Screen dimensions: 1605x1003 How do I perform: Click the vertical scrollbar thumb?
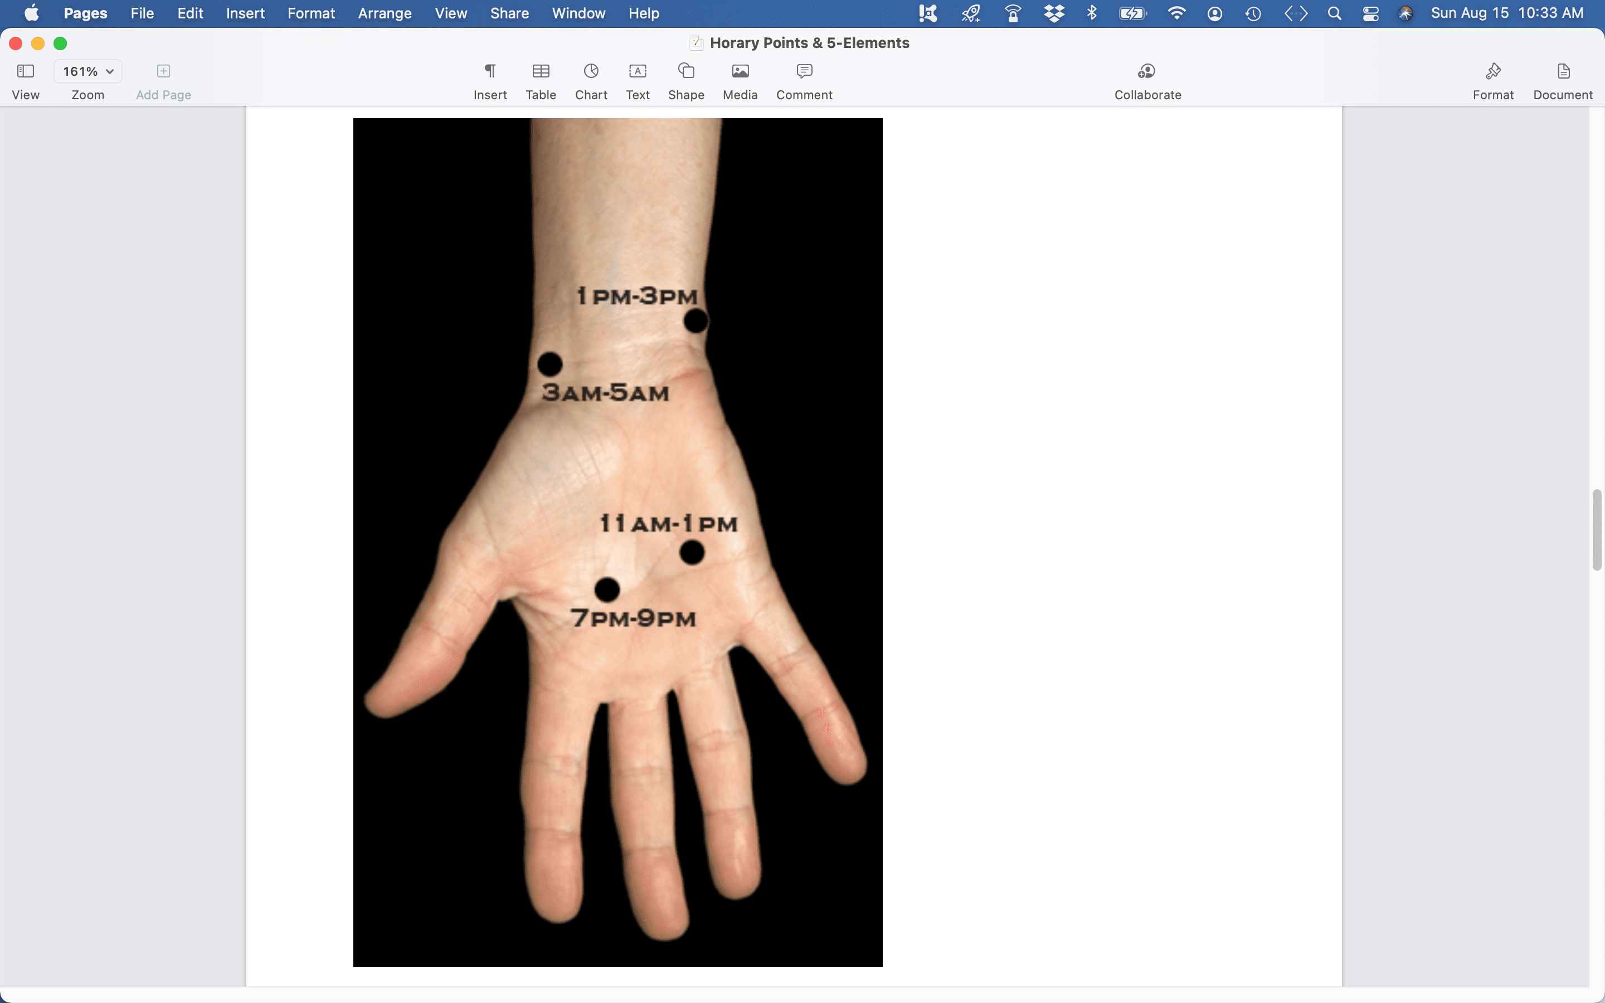(1597, 529)
